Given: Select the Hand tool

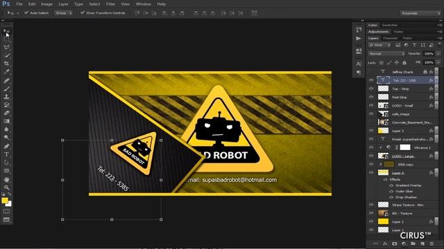Looking at the screenshot, I should coord(6,180).
